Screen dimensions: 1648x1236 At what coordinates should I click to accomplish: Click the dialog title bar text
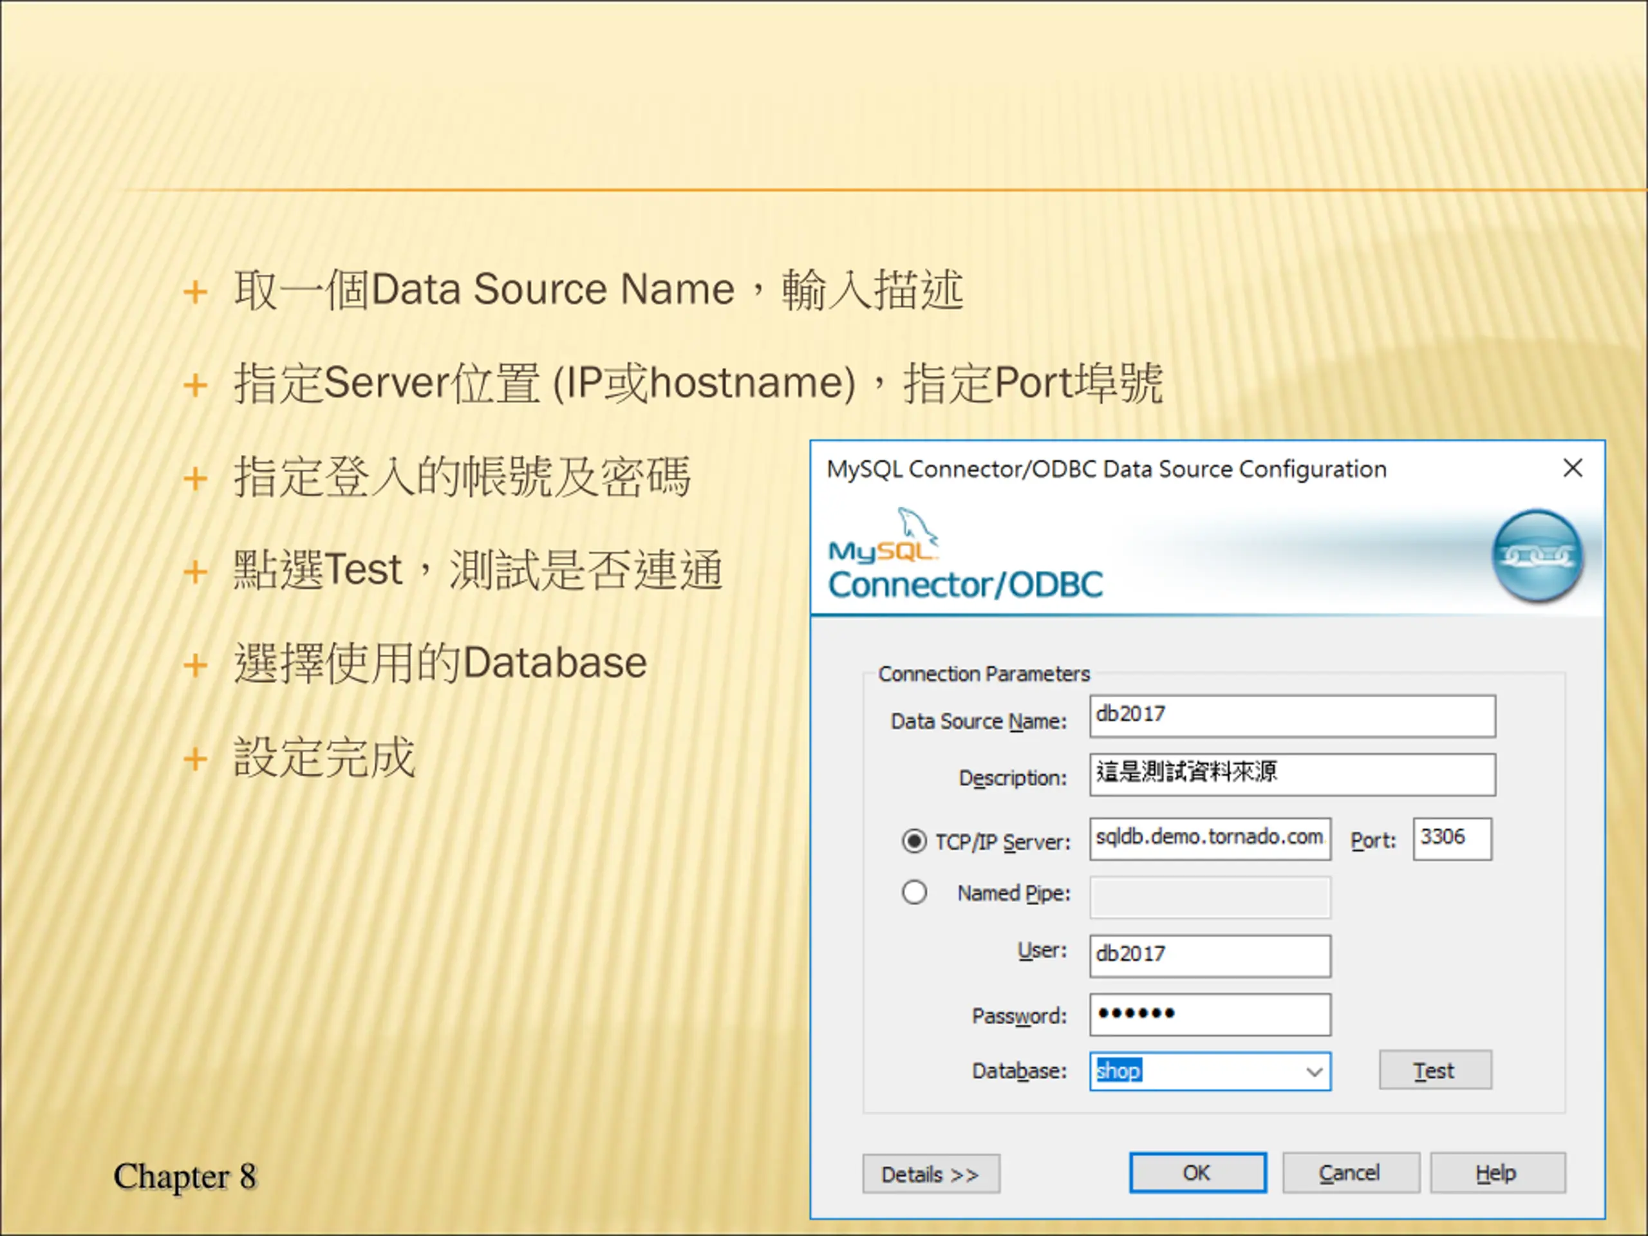click(1107, 469)
